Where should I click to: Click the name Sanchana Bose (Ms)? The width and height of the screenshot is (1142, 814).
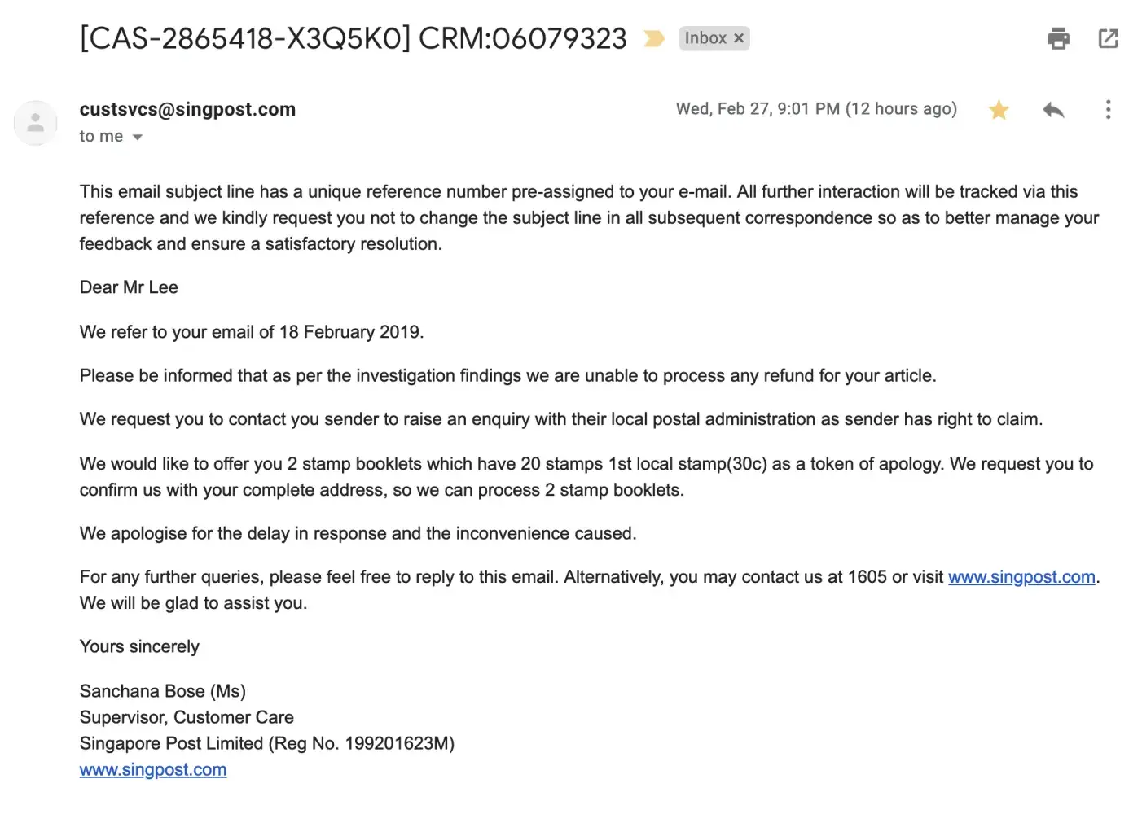coord(162,691)
